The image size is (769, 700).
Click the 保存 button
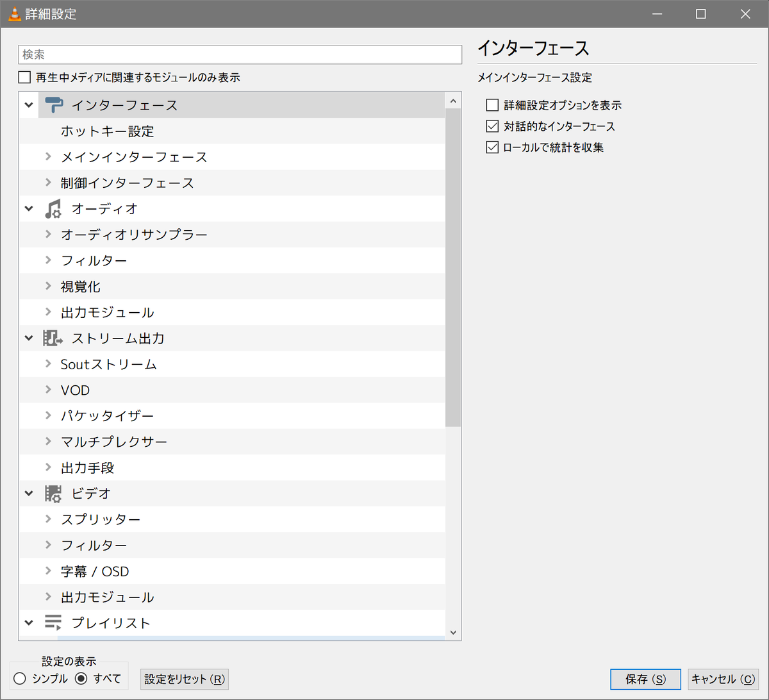[x=645, y=679]
